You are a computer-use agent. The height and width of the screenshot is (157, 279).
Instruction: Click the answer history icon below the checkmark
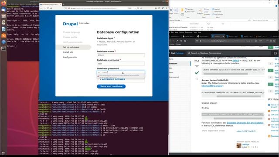(197, 78)
